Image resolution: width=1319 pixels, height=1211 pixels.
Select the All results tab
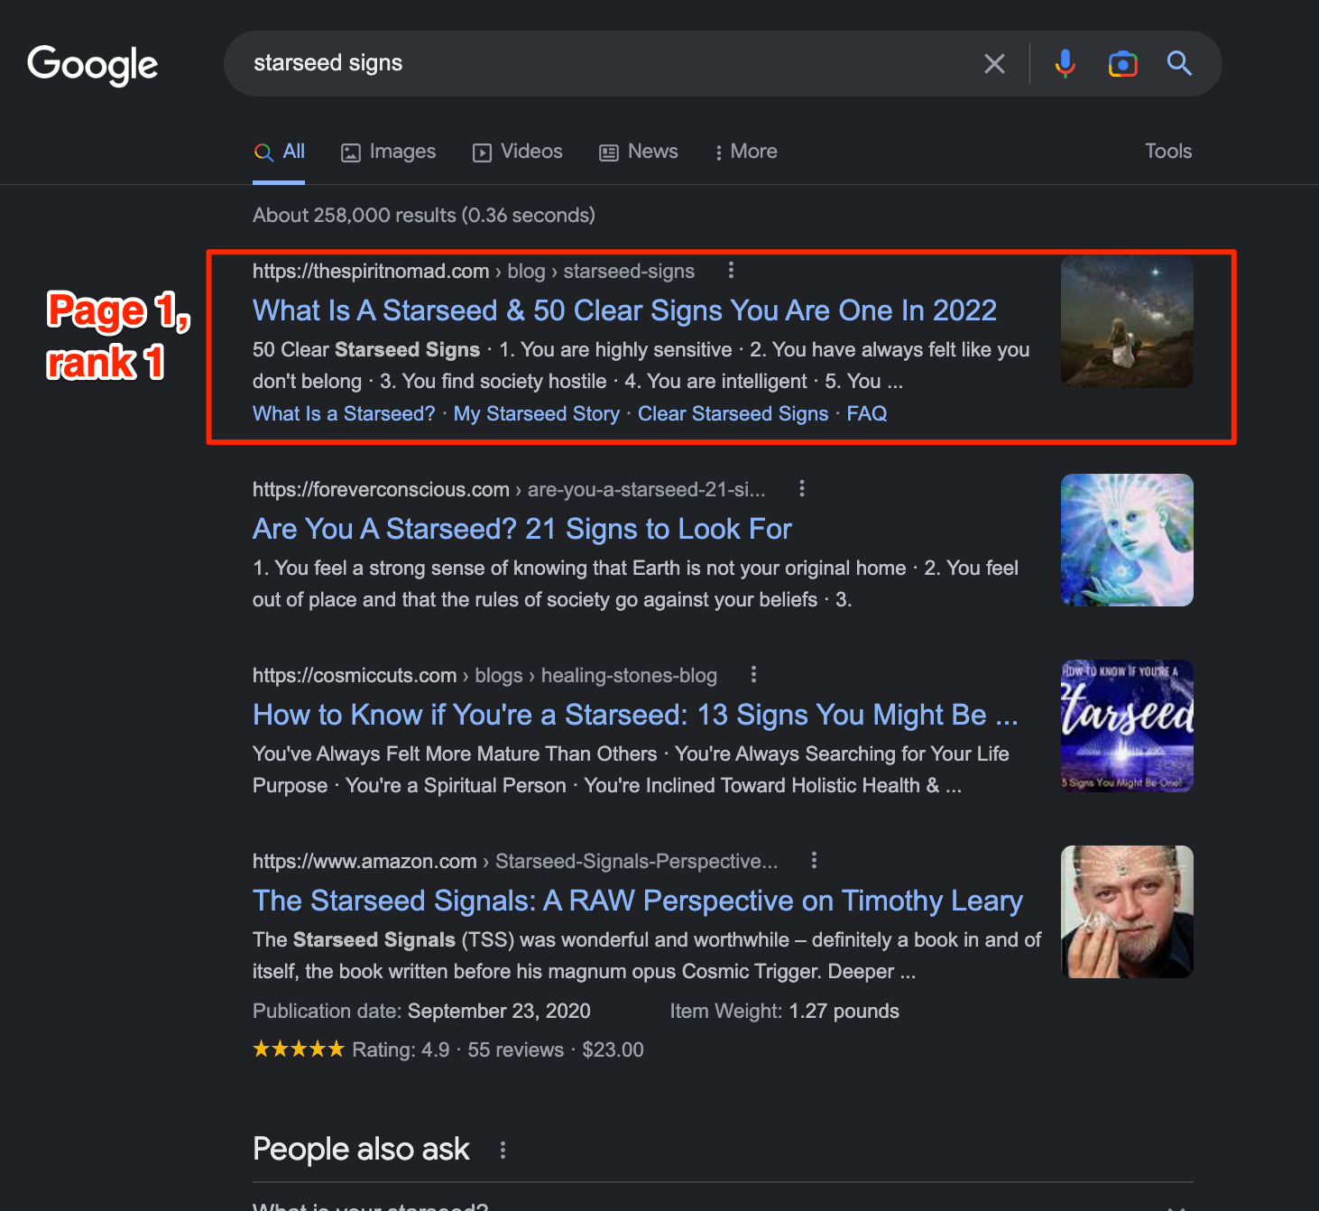[x=279, y=152]
